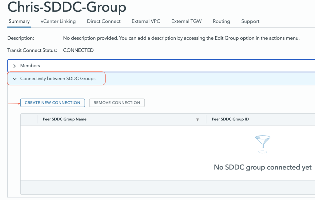Click Create New Connection button
Viewport: 315px width, 200px height.
tap(52, 103)
